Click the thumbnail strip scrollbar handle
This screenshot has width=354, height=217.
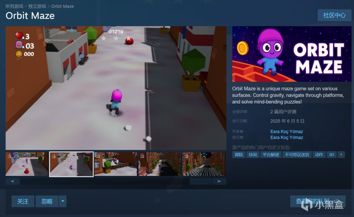click(x=201, y=181)
